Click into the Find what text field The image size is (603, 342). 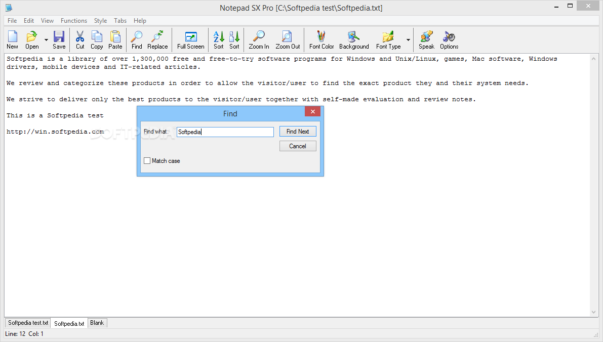click(225, 132)
